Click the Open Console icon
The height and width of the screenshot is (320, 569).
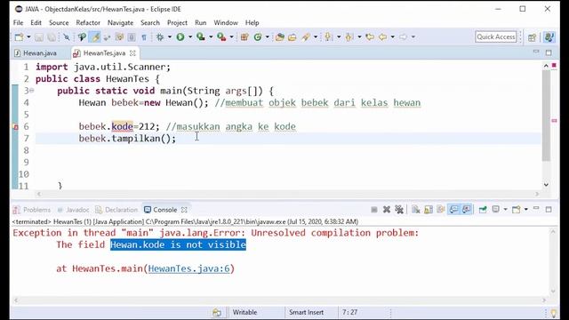click(x=516, y=210)
